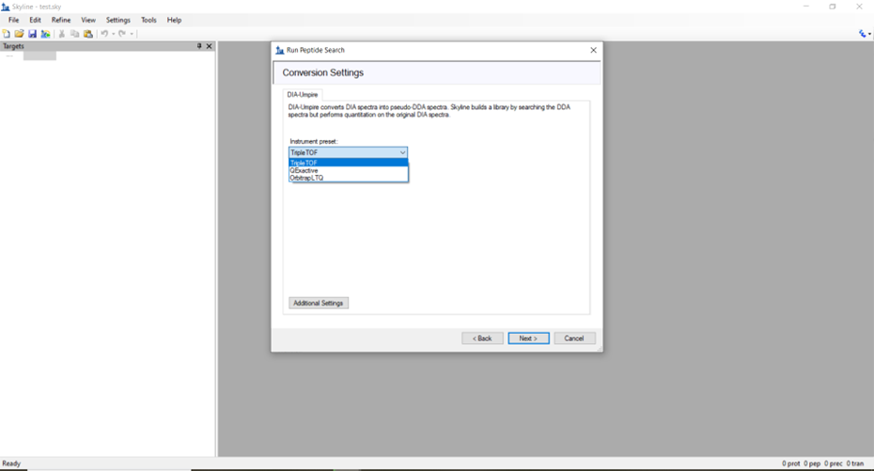Open the Help menu

click(175, 20)
